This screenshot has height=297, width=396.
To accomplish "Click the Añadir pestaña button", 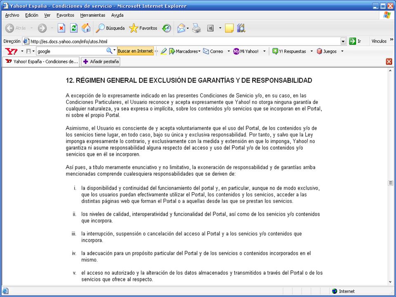I will (101, 61).
